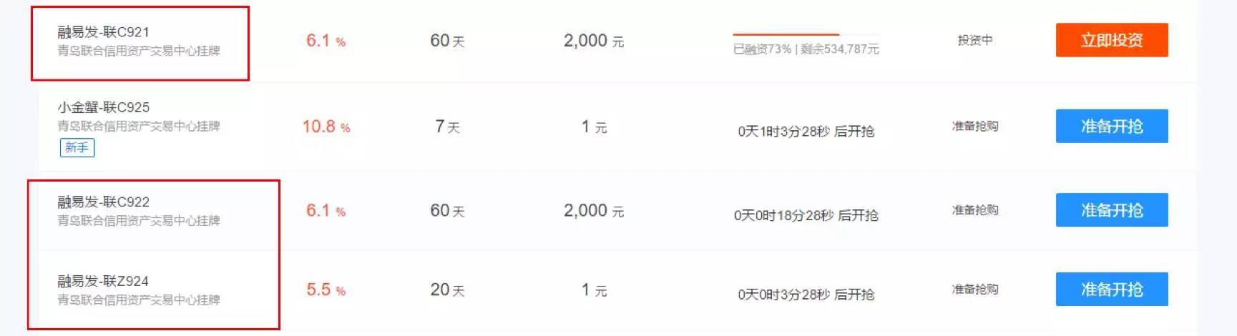Click the 7天 term in 小金蟹 row
The width and height of the screenshot is (1237, 336).
pyautogui.click(x=447, y=127)
